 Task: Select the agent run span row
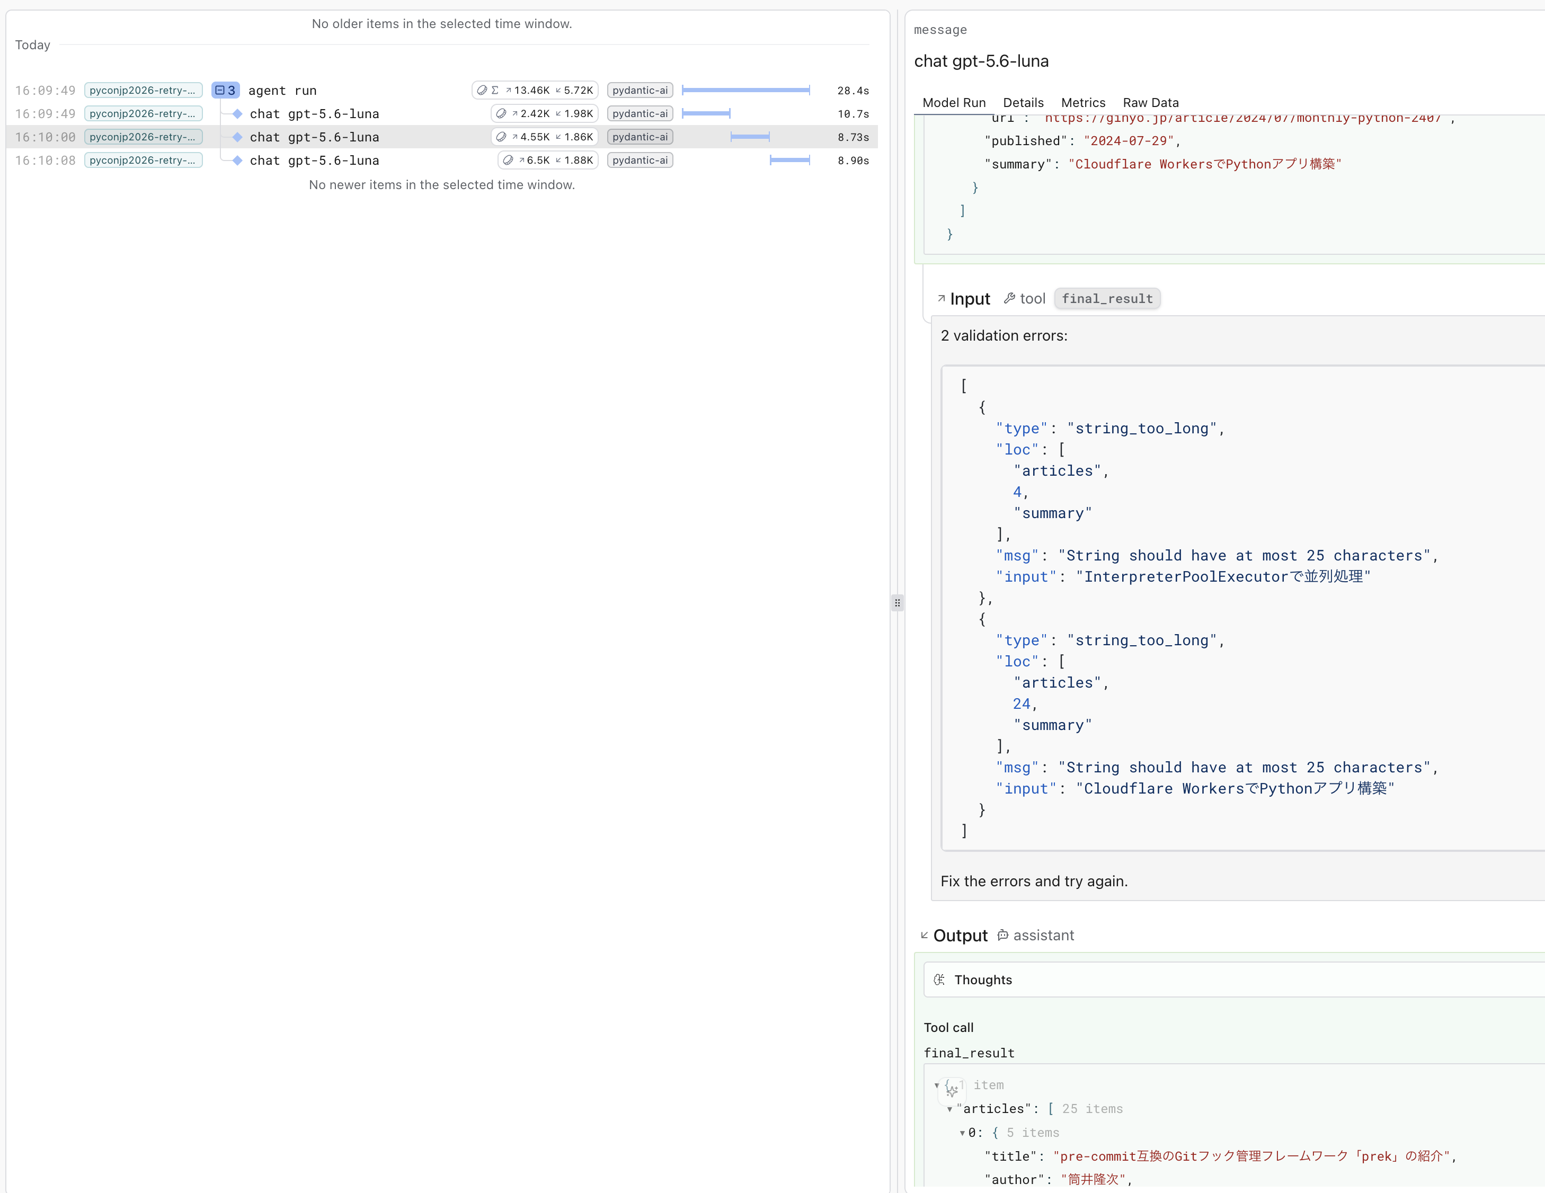pos(441,91)
